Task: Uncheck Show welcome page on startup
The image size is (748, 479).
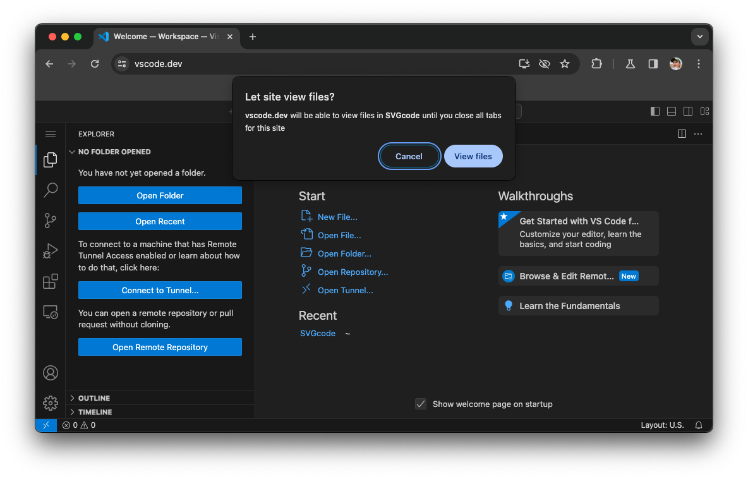Action: [421, 403]
